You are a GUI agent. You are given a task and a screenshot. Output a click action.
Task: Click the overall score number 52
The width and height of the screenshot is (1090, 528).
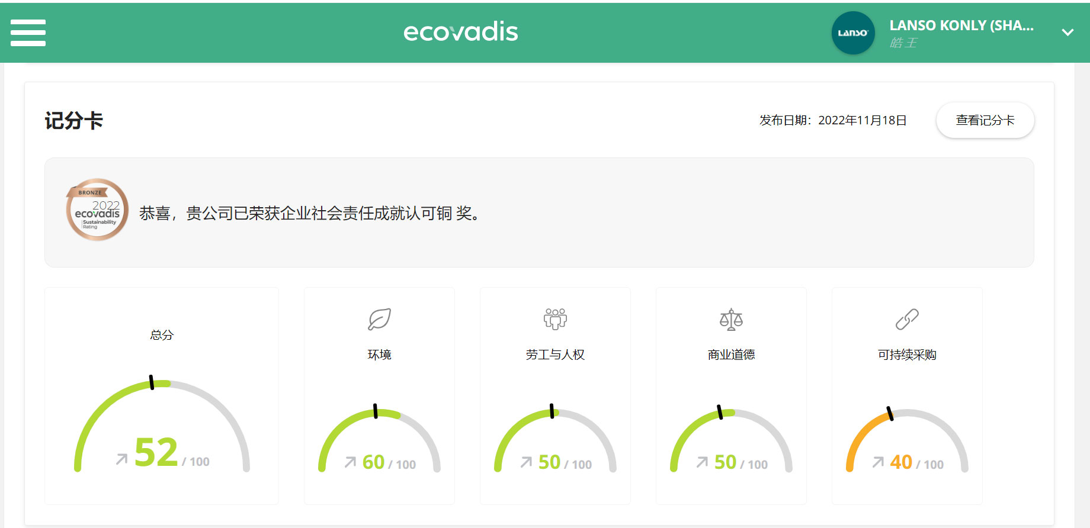(156, 453)
